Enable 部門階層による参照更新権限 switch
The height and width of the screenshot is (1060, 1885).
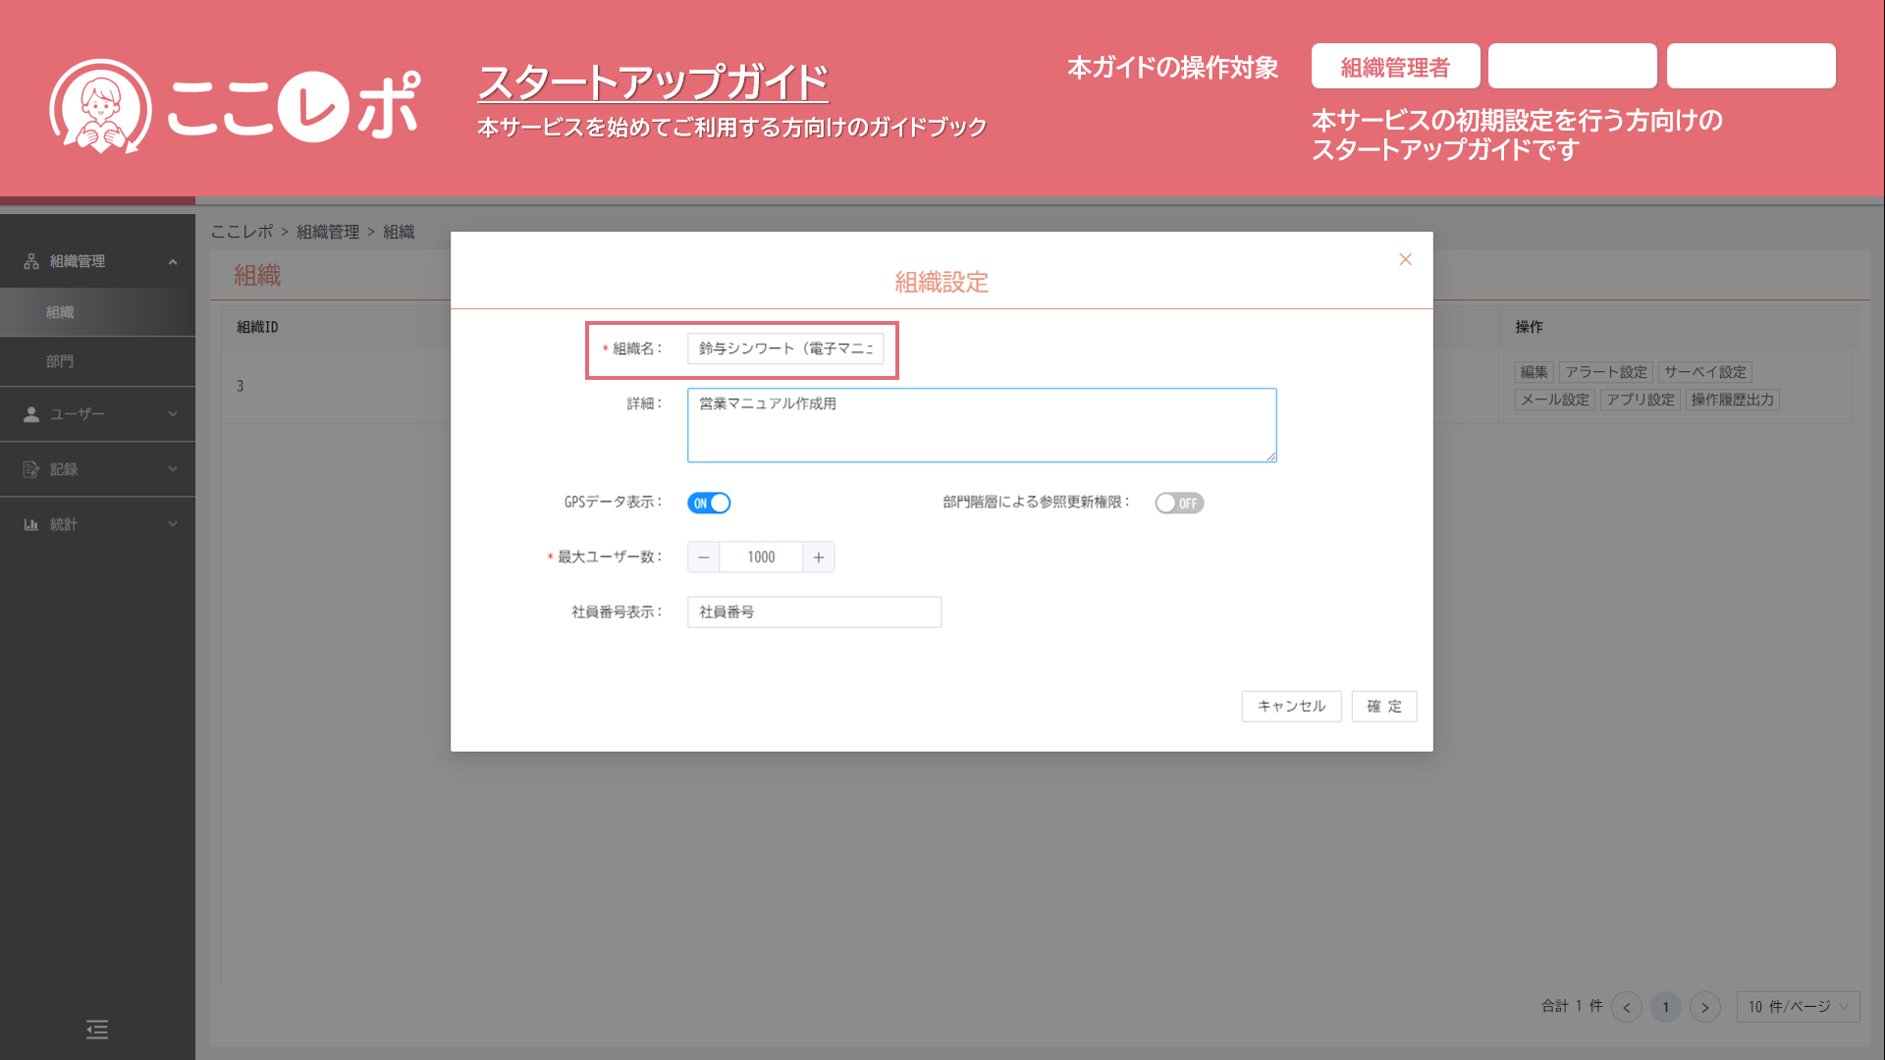click(1178, 503)
